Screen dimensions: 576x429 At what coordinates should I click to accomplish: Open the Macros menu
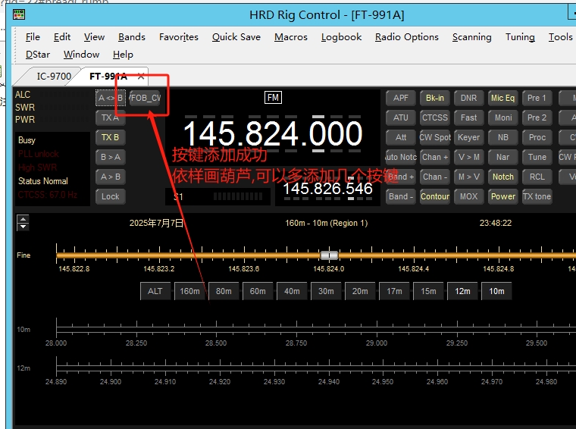pyautogui.click(x=290, y=37)
